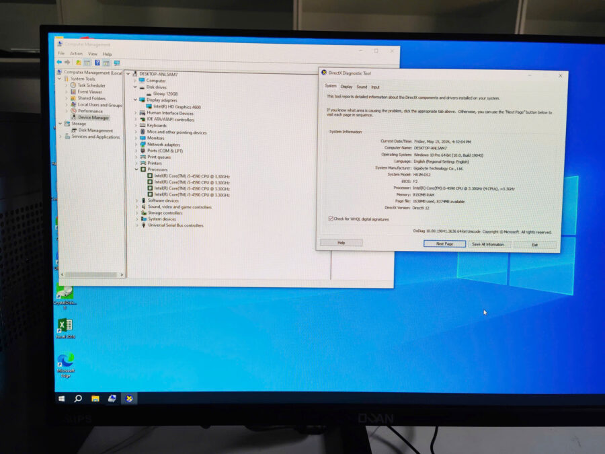Select the Glowy 120GB disk drive icon
Screen dimensions: 605x454
[x=149, y=93]
